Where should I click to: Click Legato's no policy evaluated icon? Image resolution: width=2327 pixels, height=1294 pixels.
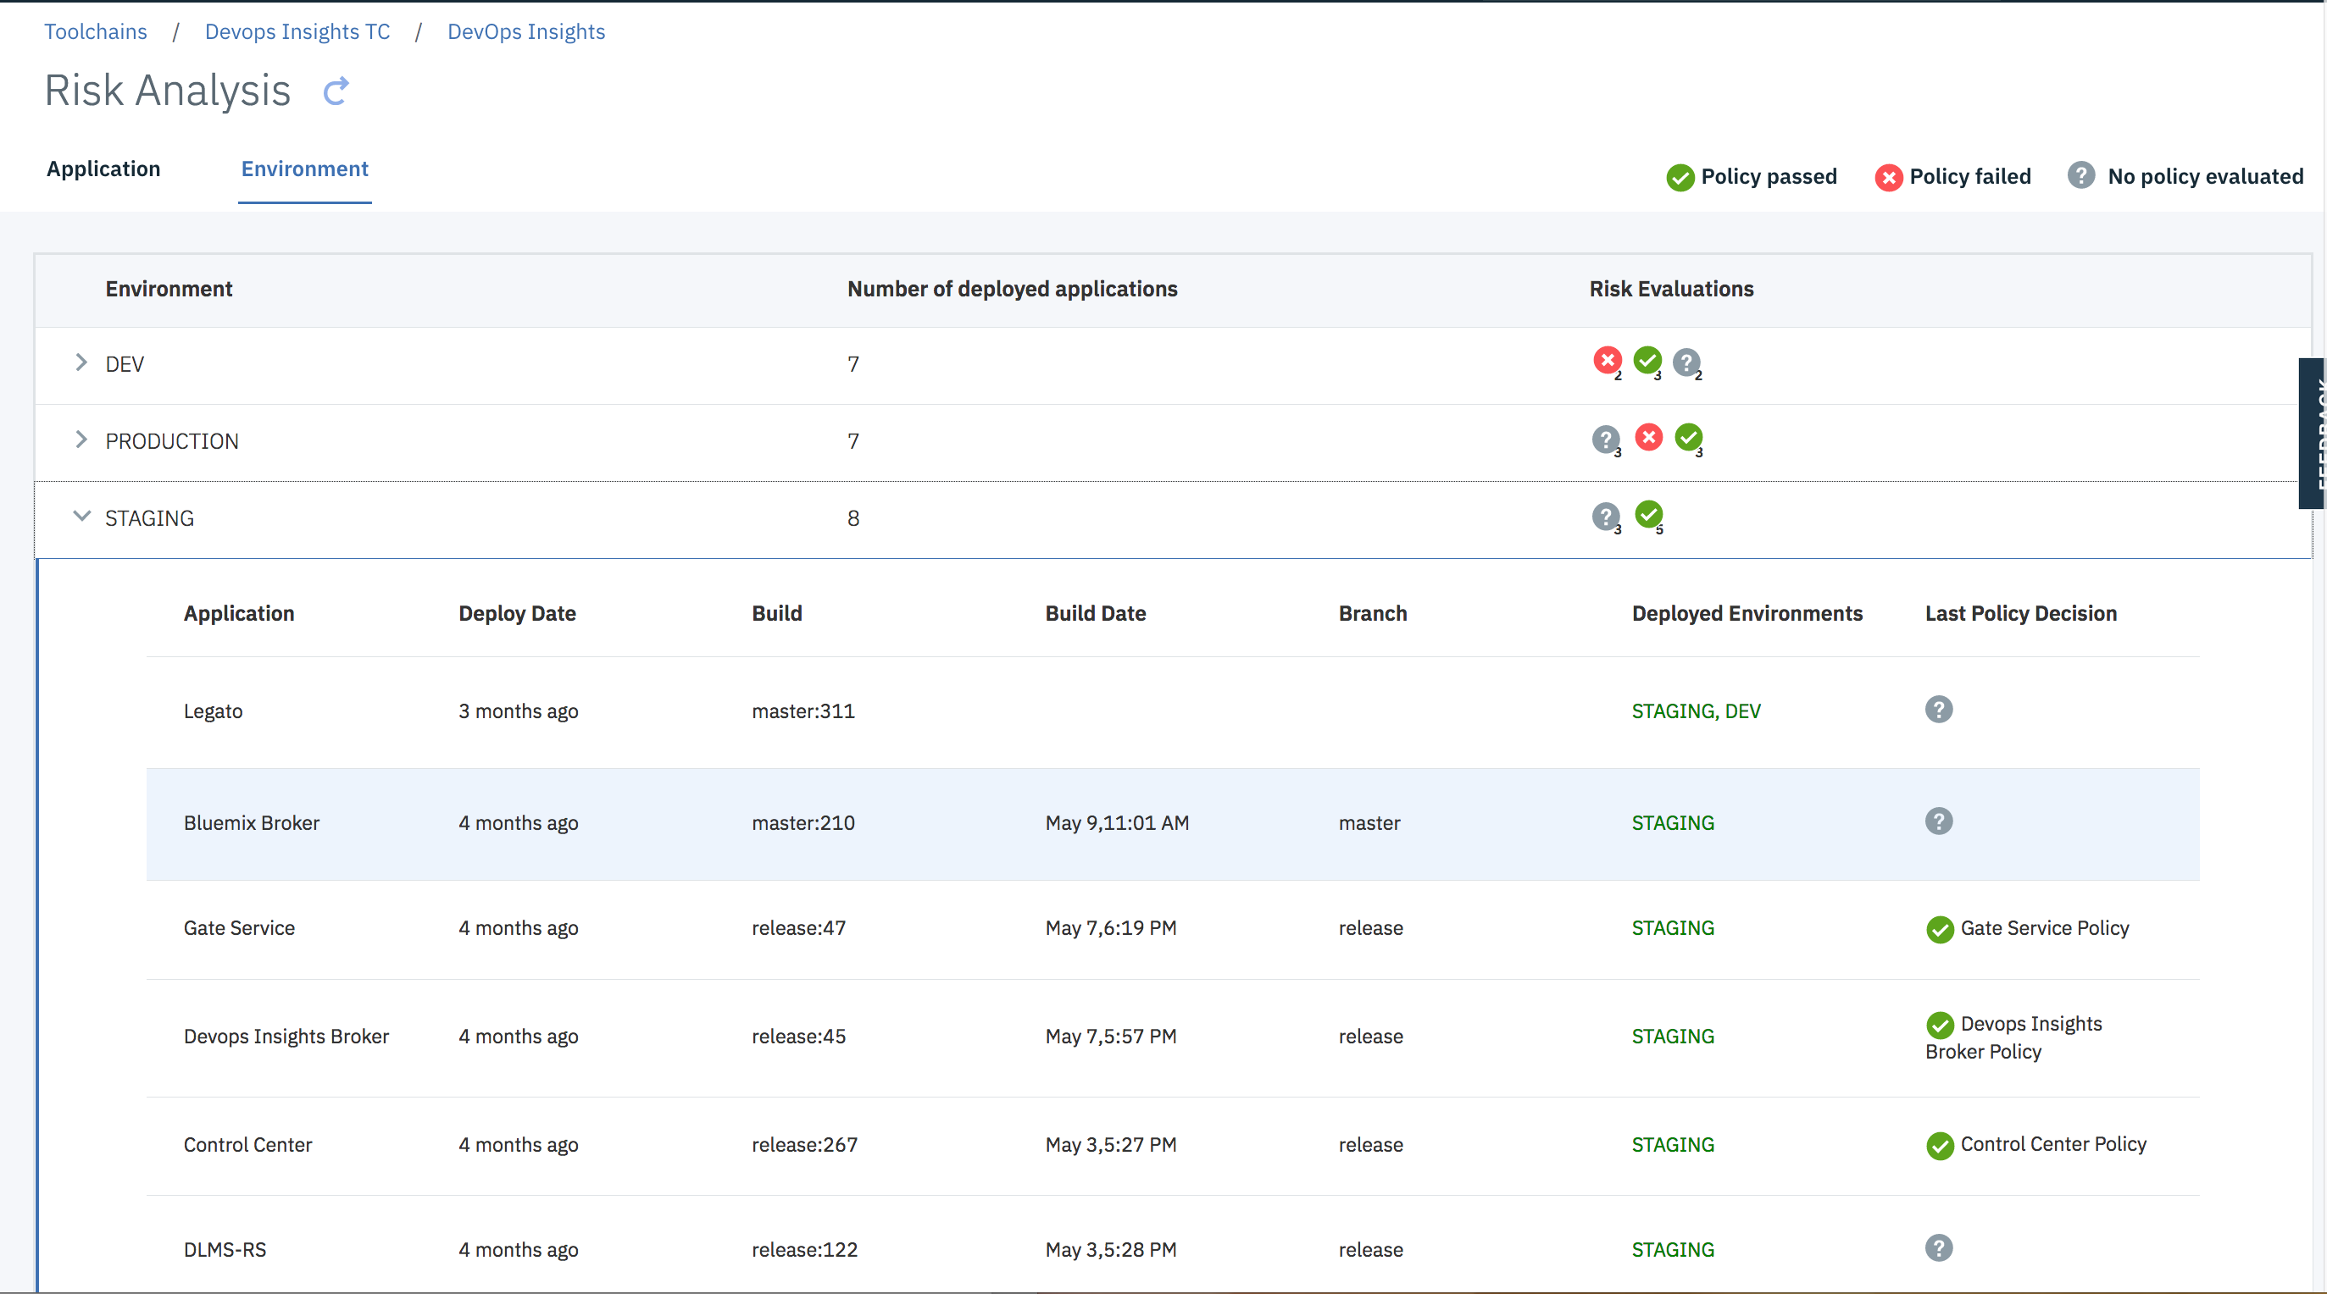coord(1939,710)
